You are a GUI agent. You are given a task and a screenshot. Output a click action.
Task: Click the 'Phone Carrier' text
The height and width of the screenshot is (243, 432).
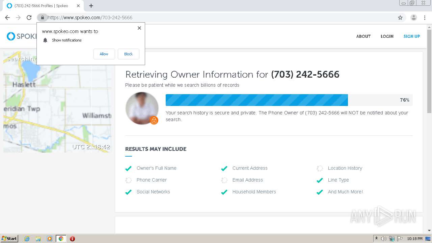coord(152,180)
